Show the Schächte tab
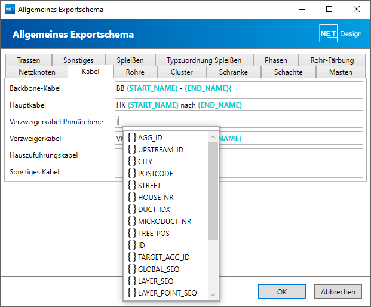The image size is (371, 307). [x=288, y=72]
